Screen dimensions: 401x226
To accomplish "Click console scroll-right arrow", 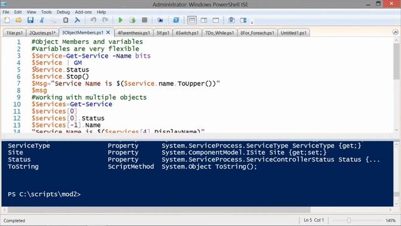I will click(390, 210).
